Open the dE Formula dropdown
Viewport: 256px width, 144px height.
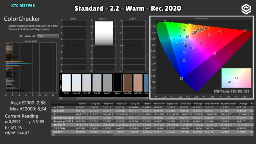point(48,36)
